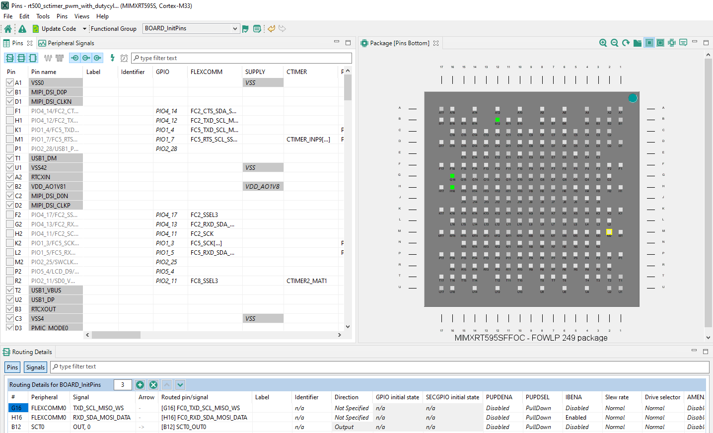Screen dimensions: 713x433
Task: Check the box for pin K2
Action: click(10, 243)
